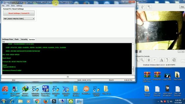Open New folder on desktop
The height and width of the screenshot is (104, 185).
[x=177, y=76]
